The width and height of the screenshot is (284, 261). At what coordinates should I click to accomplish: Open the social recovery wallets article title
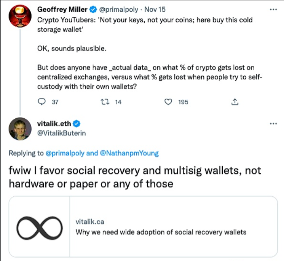tap(161, 232)
